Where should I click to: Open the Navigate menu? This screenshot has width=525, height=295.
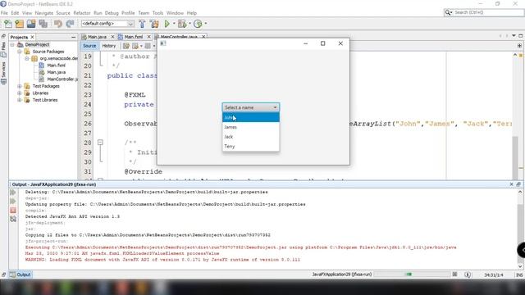tap(43, 13)
